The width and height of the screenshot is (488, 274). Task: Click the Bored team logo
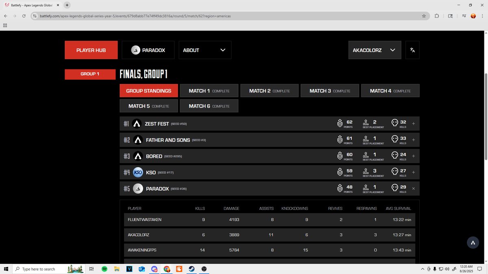(138, 156)
